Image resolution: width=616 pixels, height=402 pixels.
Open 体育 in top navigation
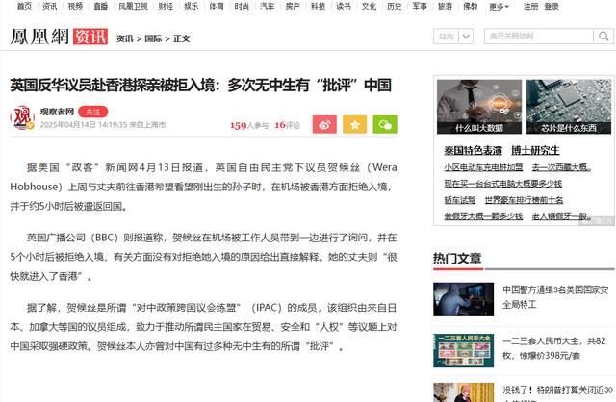click(216, 7)
